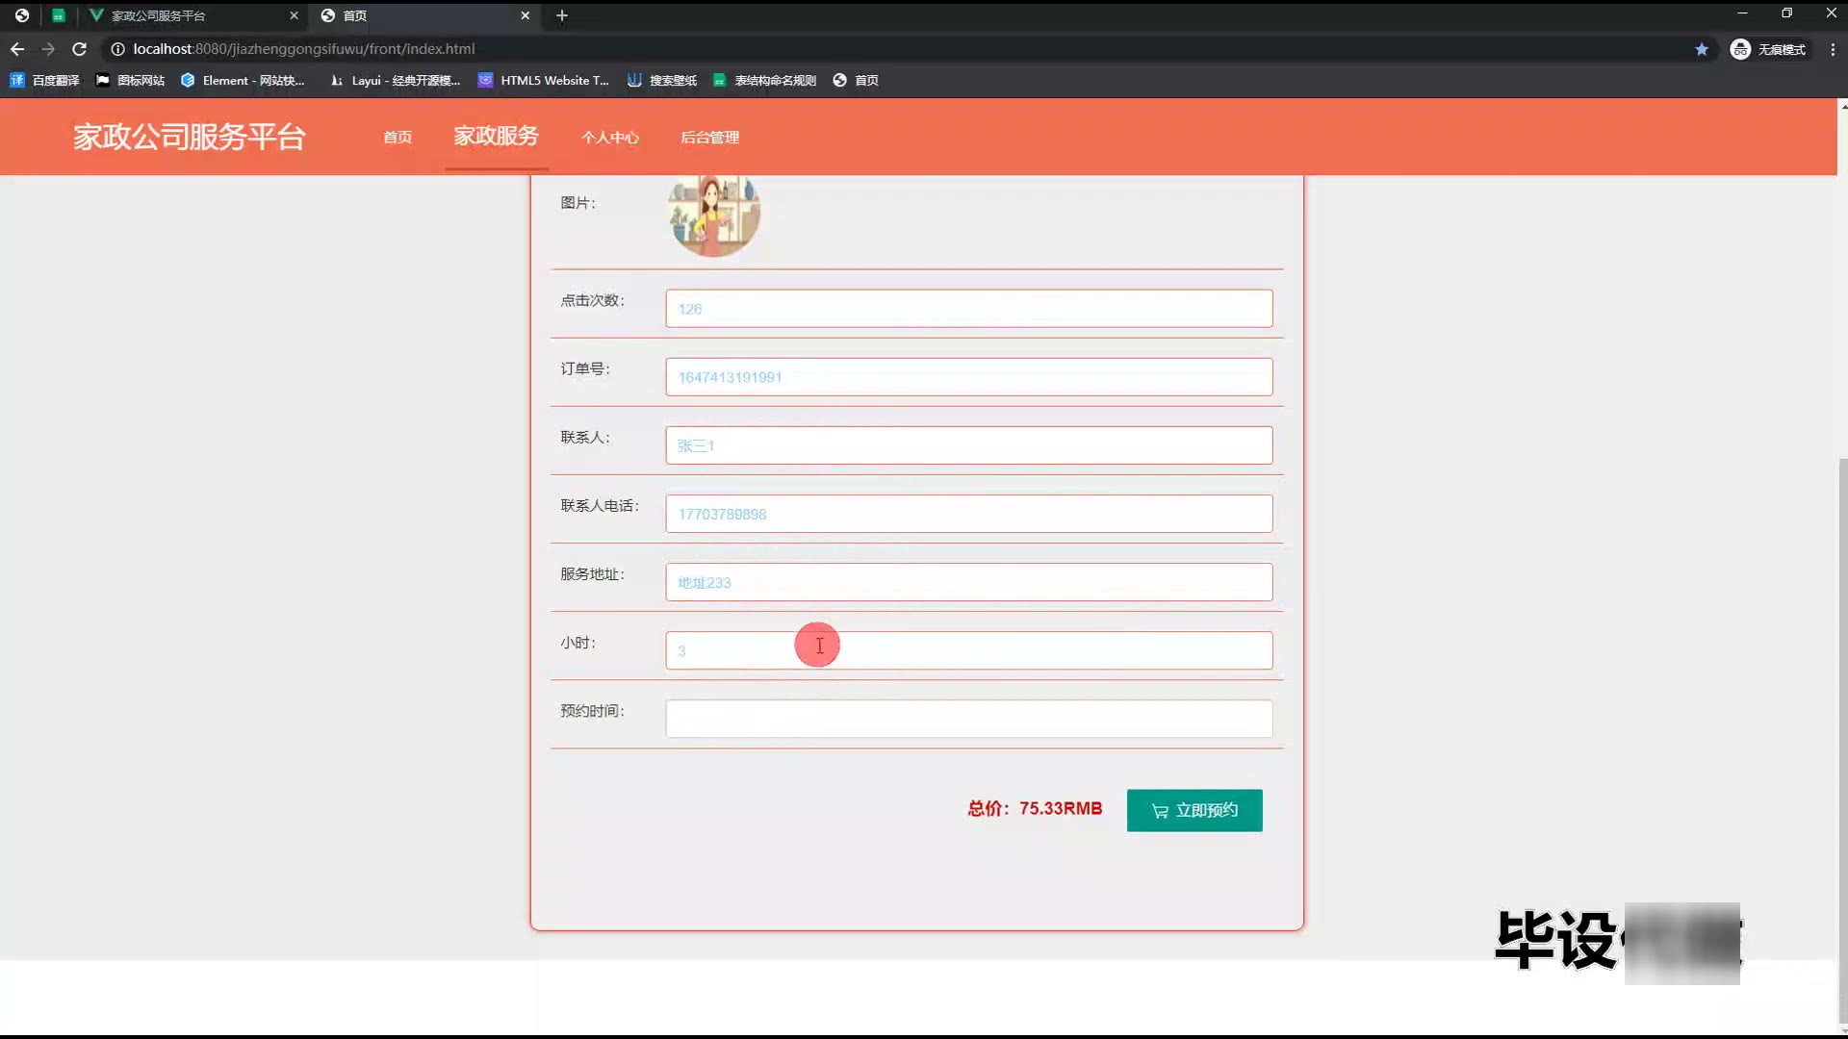
Task: Click the 预约时间 input field
Action: tap(968, 719)
